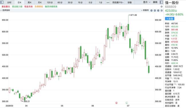186x108 pixels.
Task: Click the 今开 453.00 row
Action: click(x=171, y=26)
